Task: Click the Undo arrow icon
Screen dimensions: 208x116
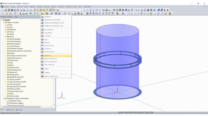Action: [28, 10]
